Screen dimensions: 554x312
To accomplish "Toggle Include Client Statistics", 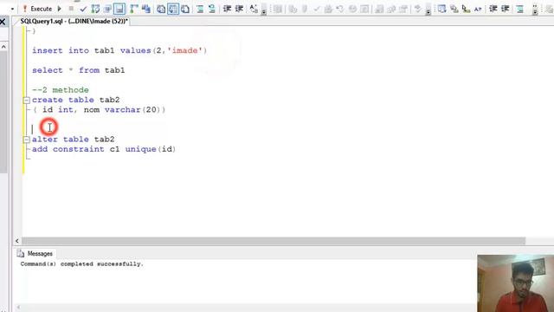I will [x=146, y=9].
